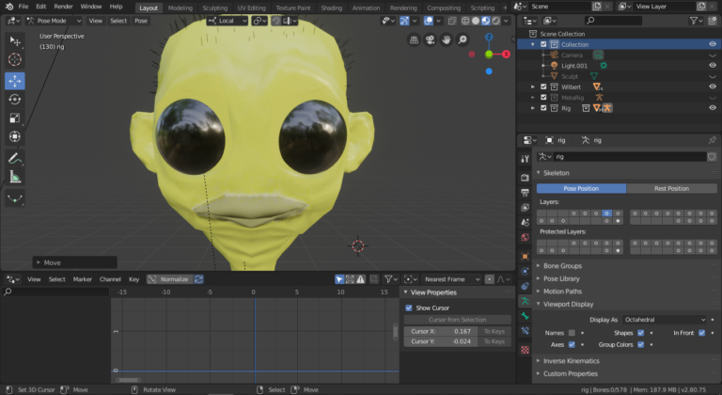Select the Annotate pencil tool
The image size is (722, 395).
[15, 158]
